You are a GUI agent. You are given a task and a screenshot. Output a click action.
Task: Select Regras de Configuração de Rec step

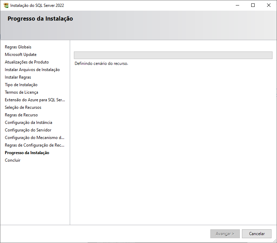(34, 145)
